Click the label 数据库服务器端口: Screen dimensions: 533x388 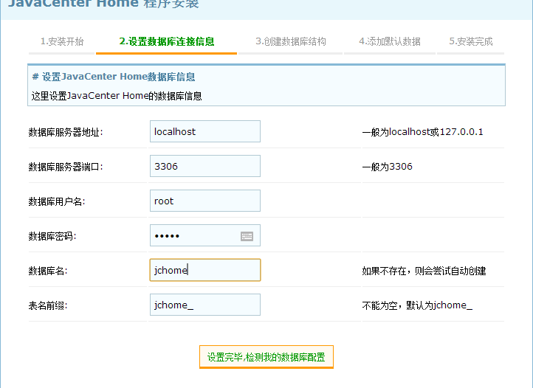pos(66,167)
